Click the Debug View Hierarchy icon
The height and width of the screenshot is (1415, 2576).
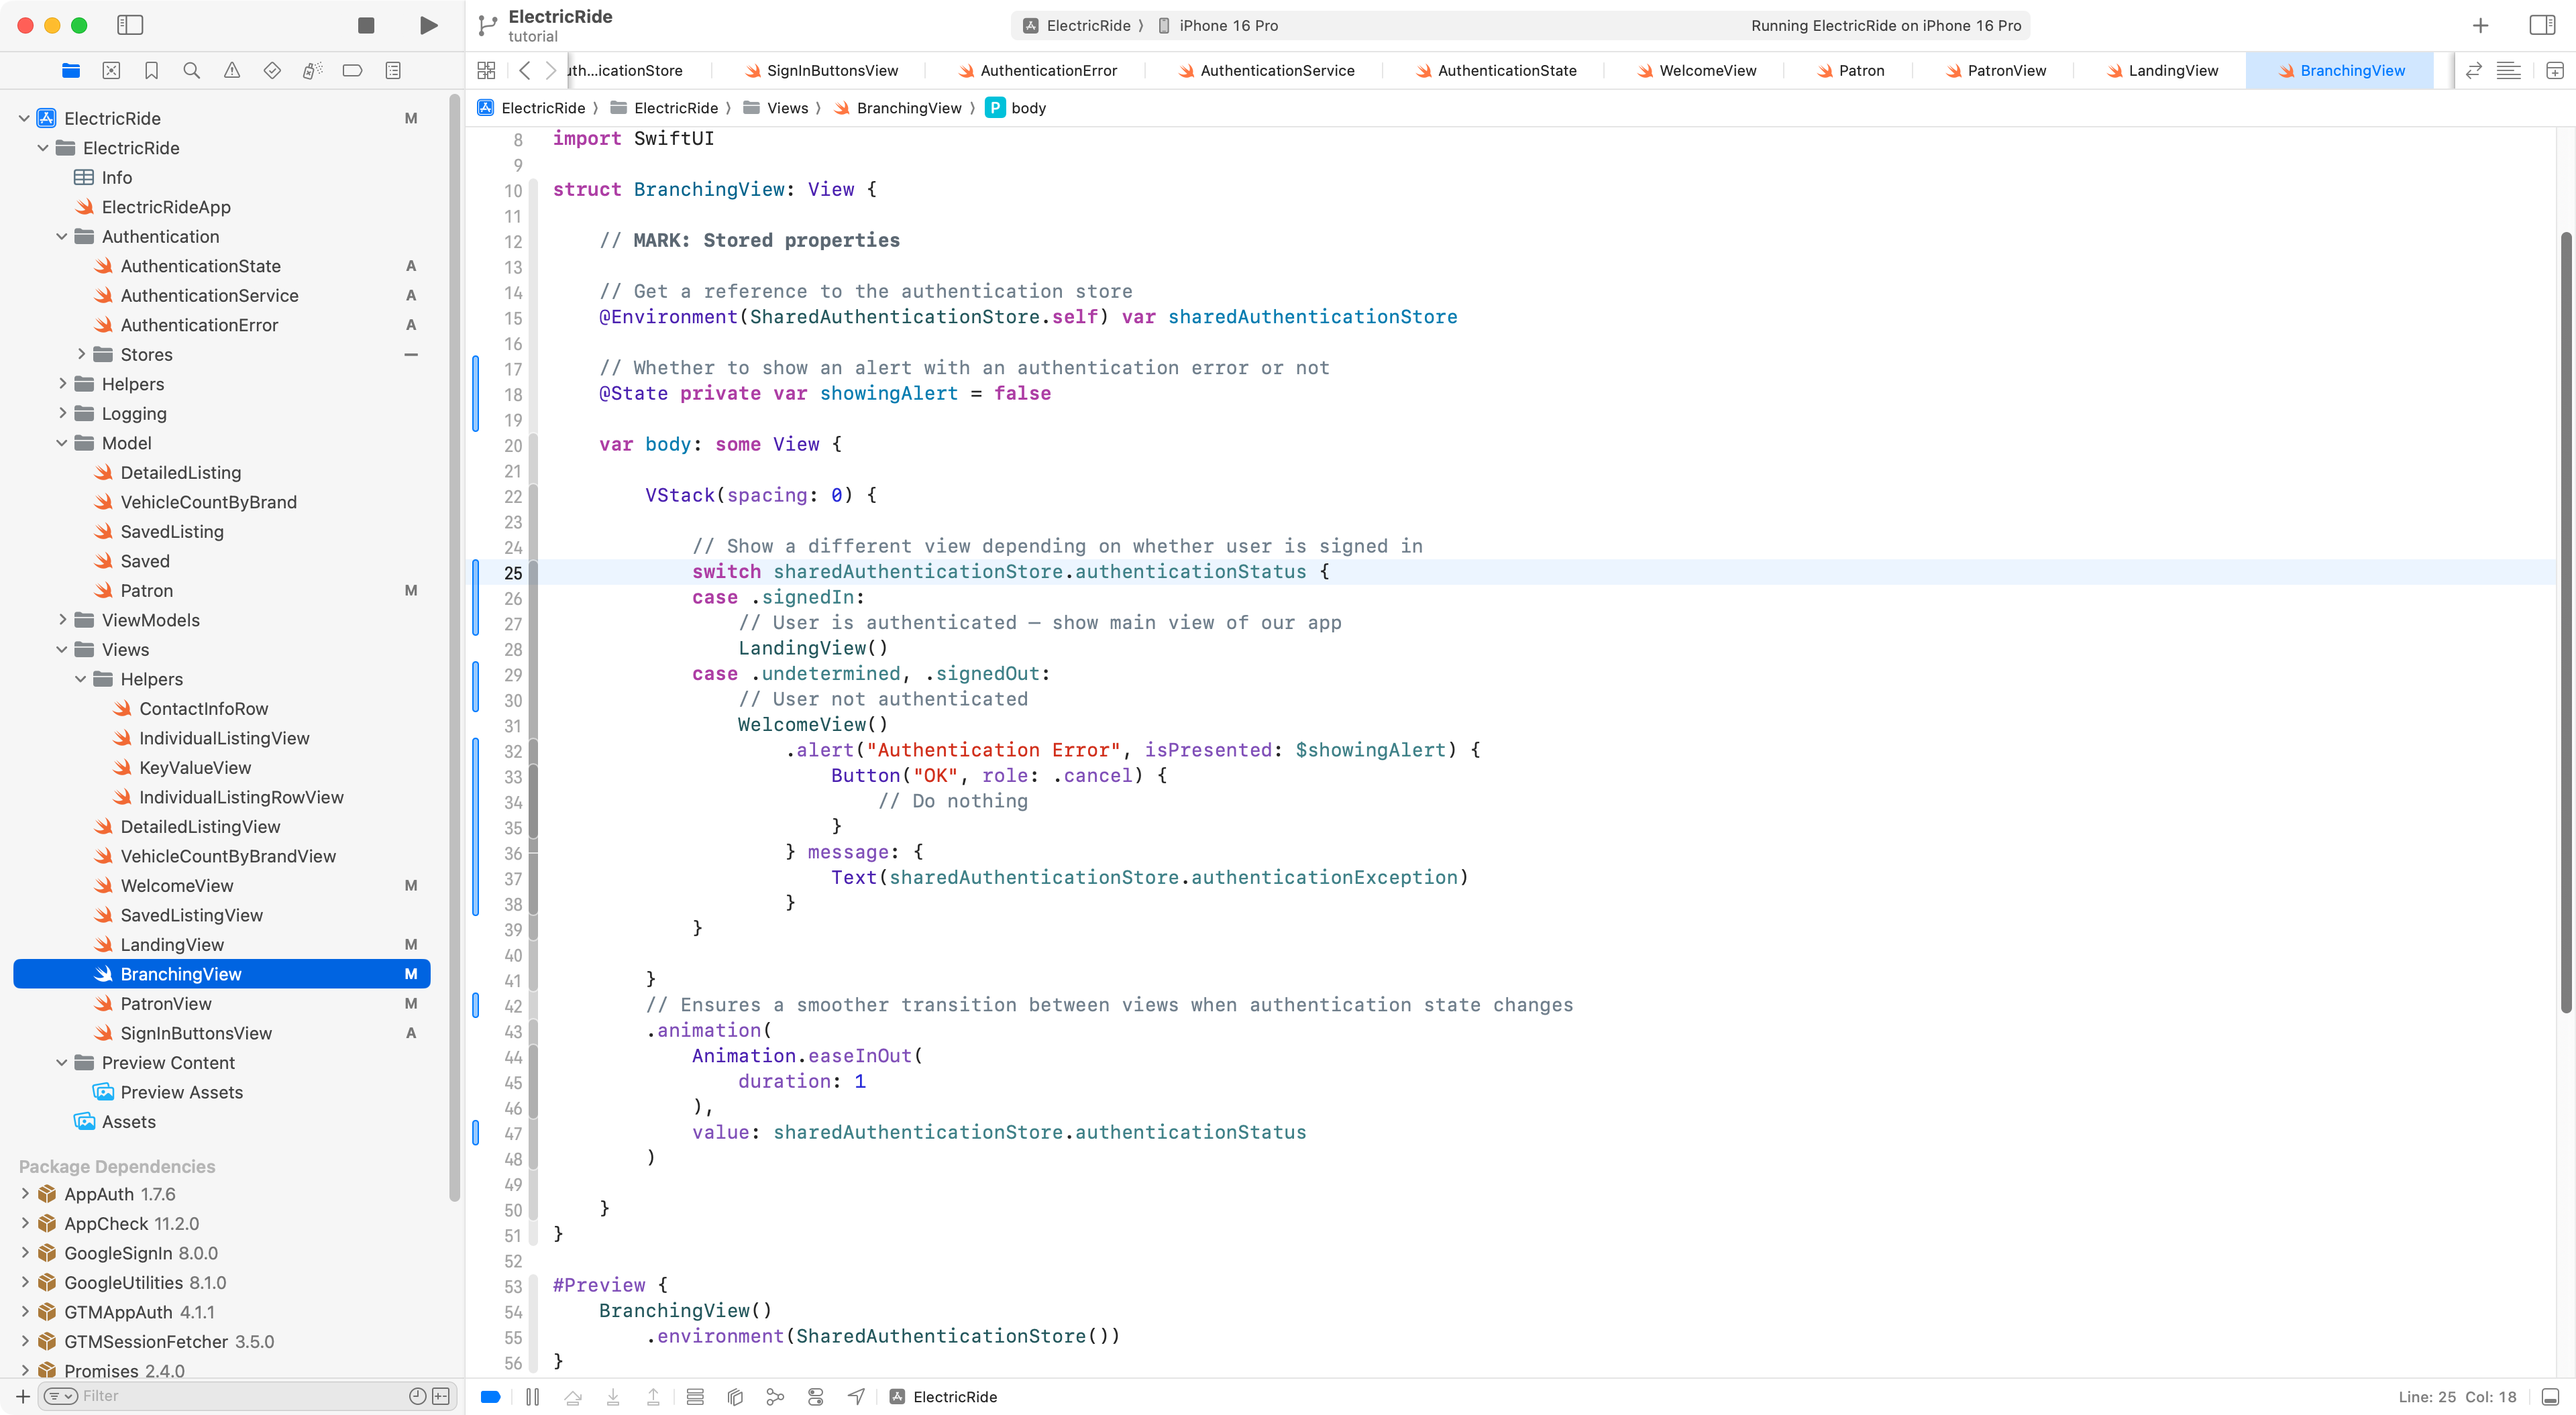(x=735, y=1397)
